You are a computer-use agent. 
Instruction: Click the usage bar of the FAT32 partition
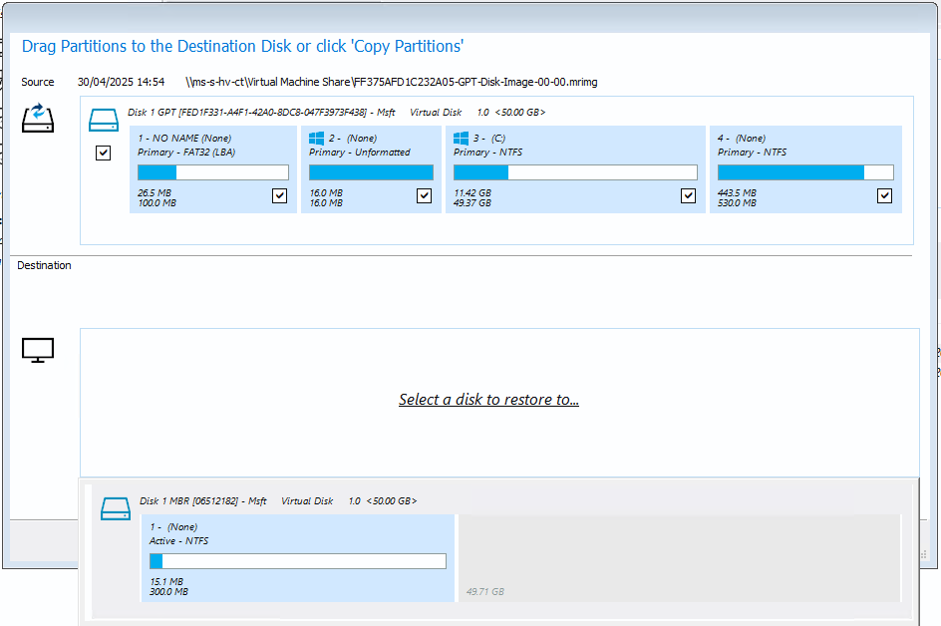coord(212,171)
